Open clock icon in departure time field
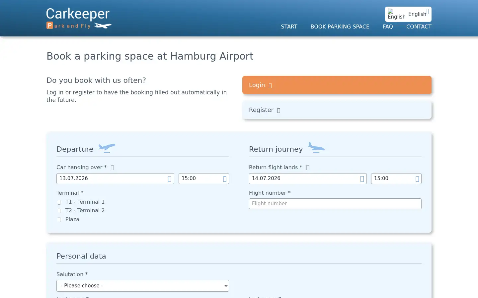 pos(225,179)
